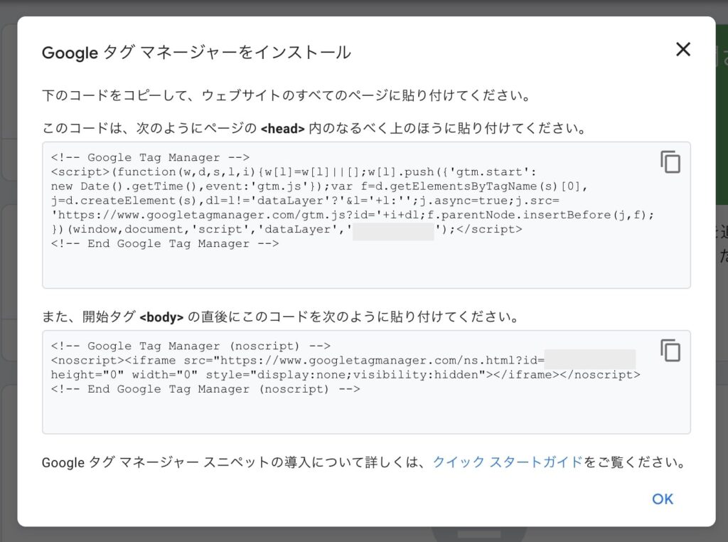Image resolution: width=728 pixels, height=542 pixels.
Task: Click the bold <head> text in instructions
Action: 283,128
